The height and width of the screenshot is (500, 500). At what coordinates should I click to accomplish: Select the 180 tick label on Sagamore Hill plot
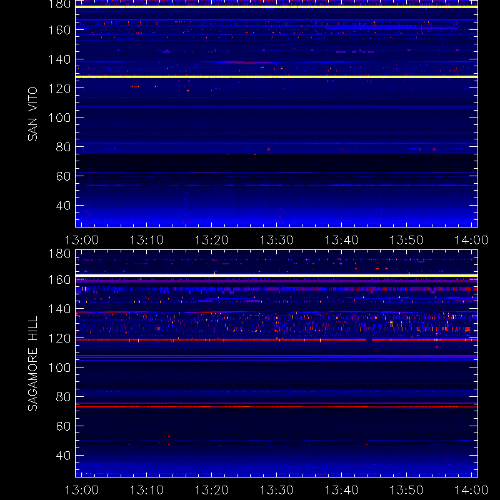59,254
